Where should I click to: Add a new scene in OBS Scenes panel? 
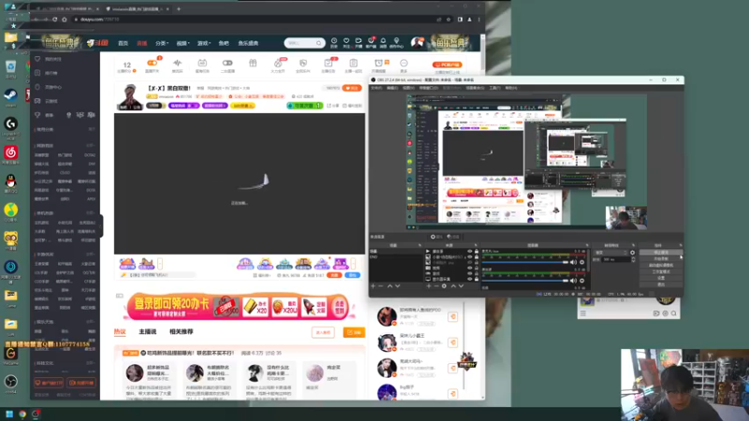pyautogui.click(x=373, y=286)
